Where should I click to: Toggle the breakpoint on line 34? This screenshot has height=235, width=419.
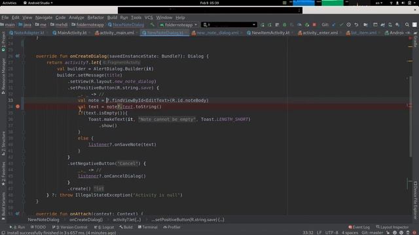tap(18, 106)
